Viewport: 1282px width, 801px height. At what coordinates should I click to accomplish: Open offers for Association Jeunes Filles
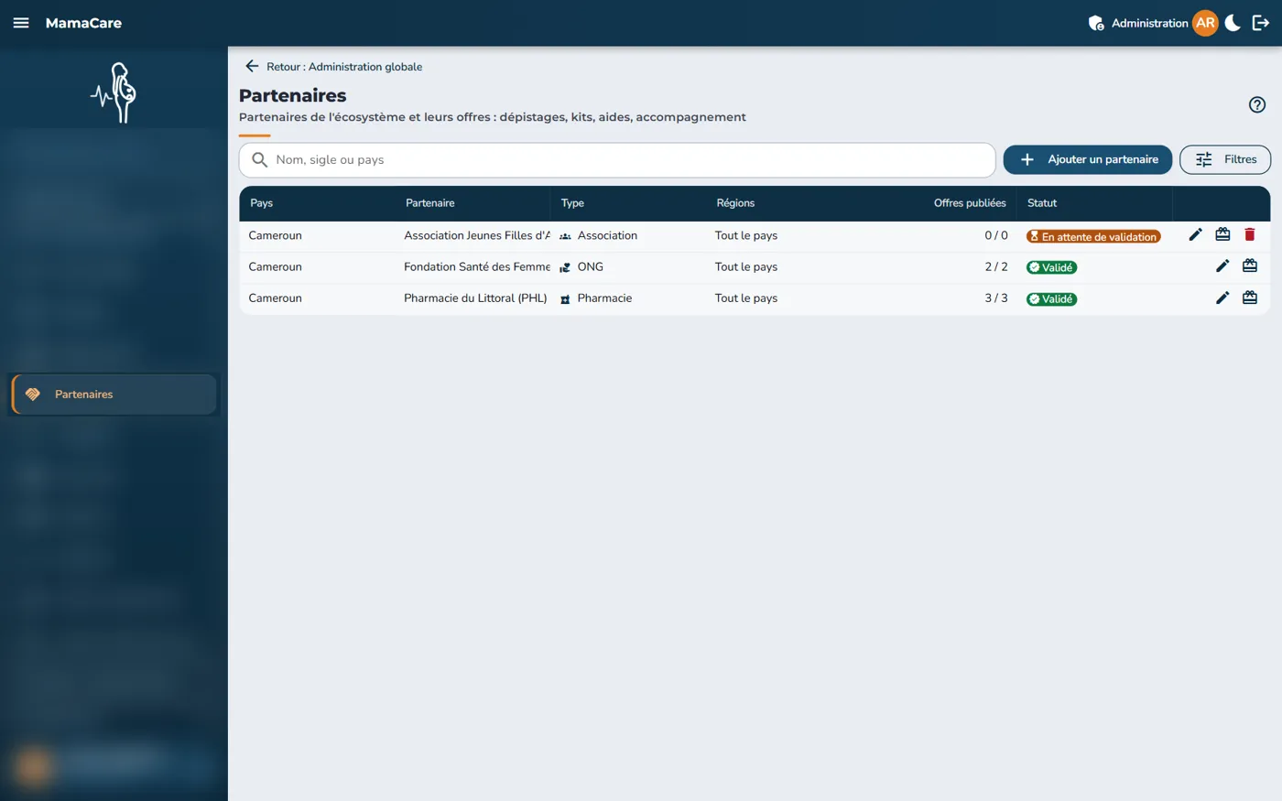point(1222,235)
